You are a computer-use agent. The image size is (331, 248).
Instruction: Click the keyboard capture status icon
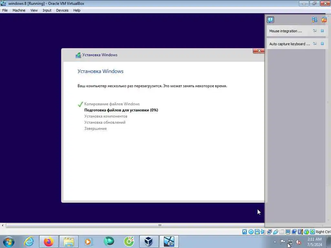[313, 232]
